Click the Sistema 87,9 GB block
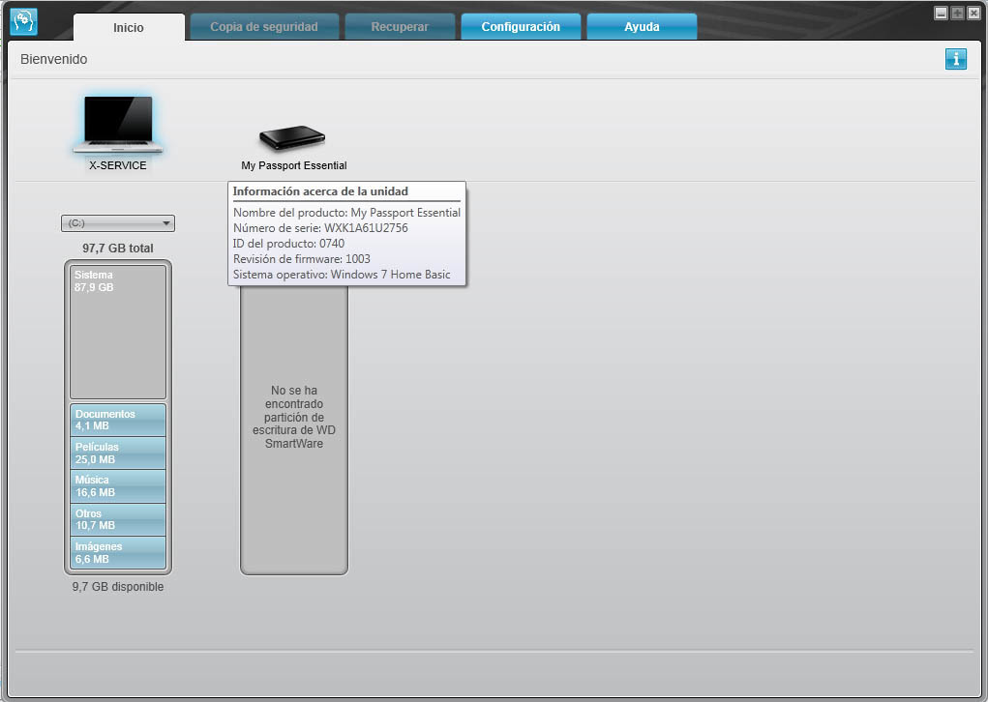This screenshot has height=702, width=988. (118, 332)
